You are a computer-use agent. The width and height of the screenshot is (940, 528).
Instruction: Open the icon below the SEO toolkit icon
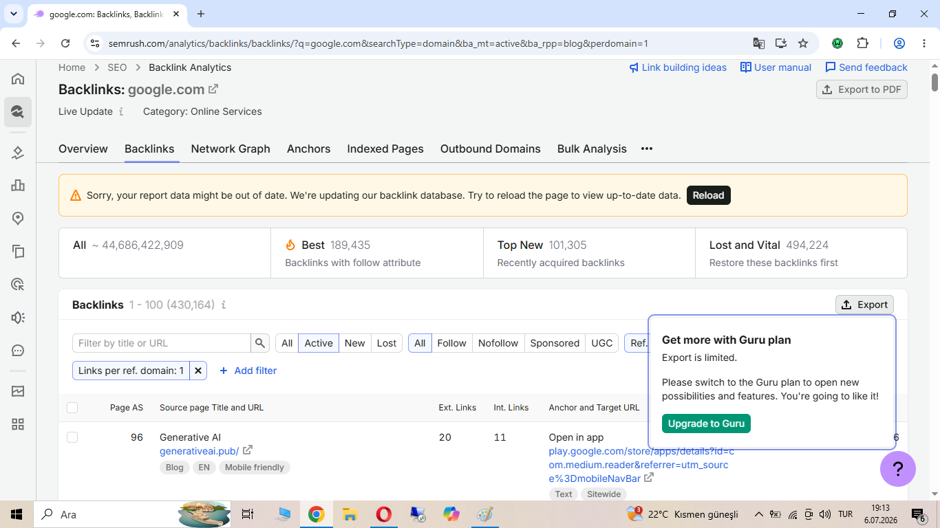(x=18, y=152)
